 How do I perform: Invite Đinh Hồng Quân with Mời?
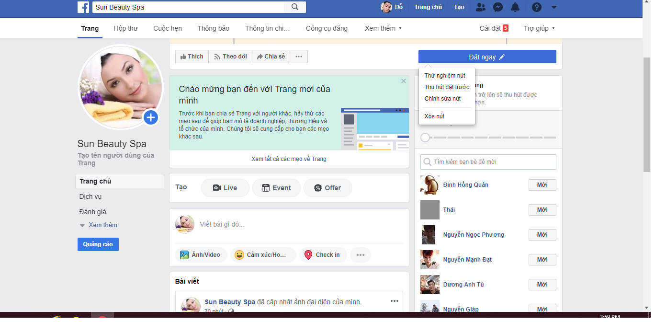click(x=542, y=185)
